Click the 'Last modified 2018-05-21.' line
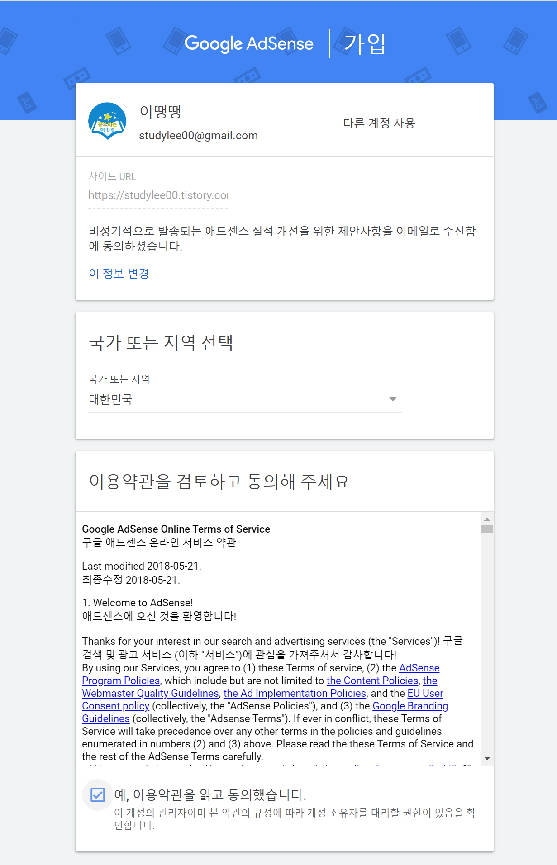The width and height of the screenshot is (557, 865). click(x=142, y=566)
